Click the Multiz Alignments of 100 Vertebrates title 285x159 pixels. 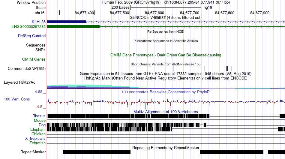click(x=166, y=112)
